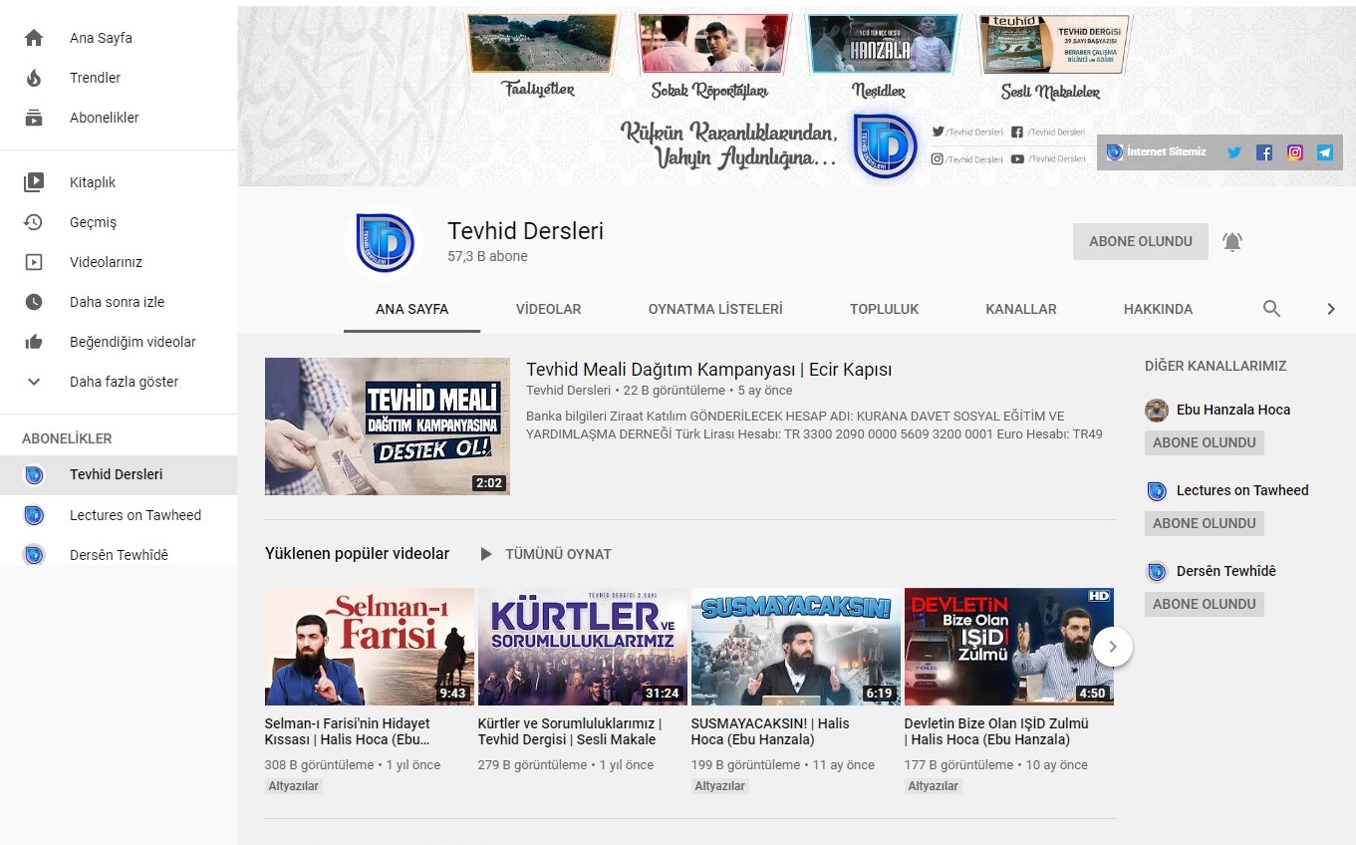This screenshot has width=1356, height=845.
Task: Click the Yüklenen popüler videolar heading
Action: click(x=357, y=554)
